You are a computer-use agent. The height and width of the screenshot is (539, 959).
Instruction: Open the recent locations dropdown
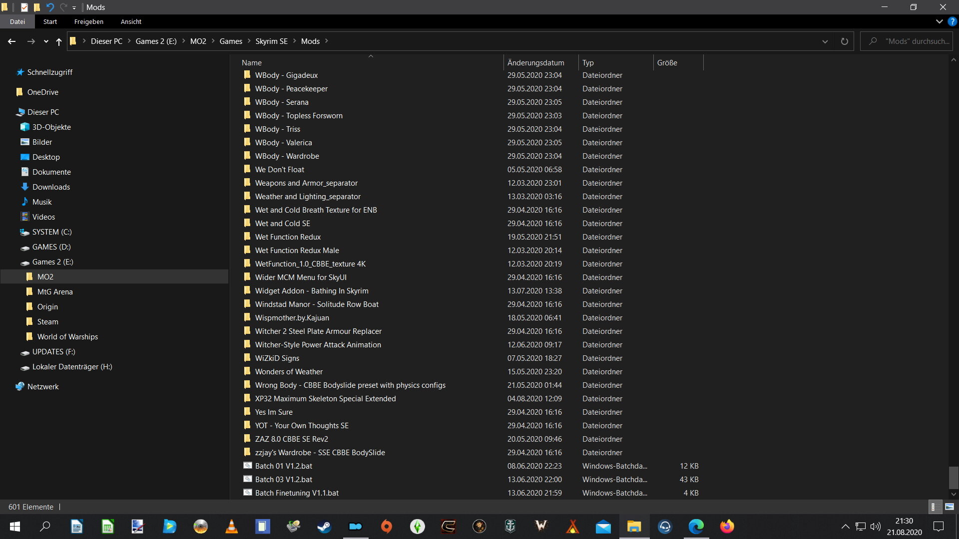point(46,41)
